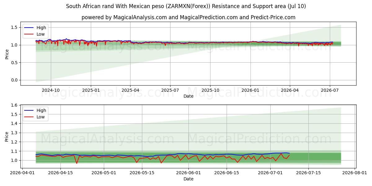Click the '2026-01' tick label on top chart
Viewport: 372px width, 186px height.
click(250, 90)
